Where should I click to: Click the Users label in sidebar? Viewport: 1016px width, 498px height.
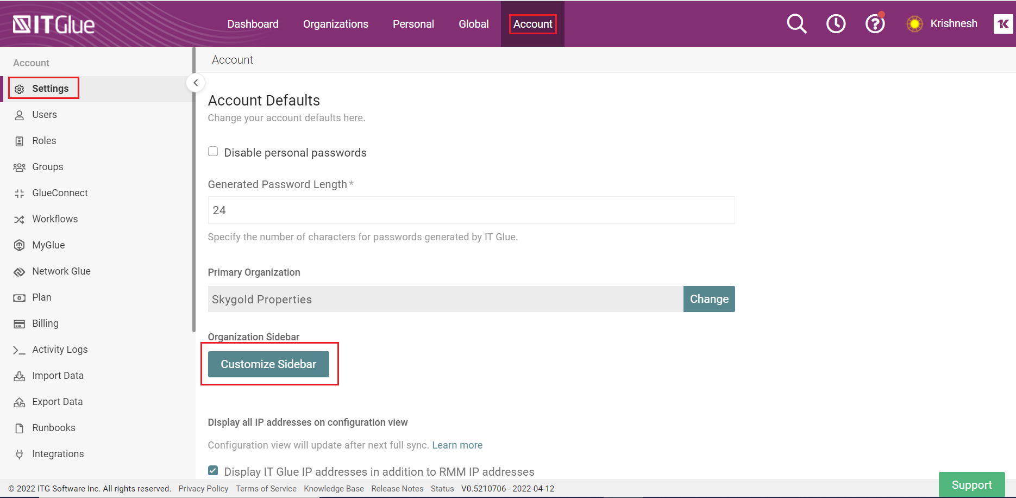[45, 115]
